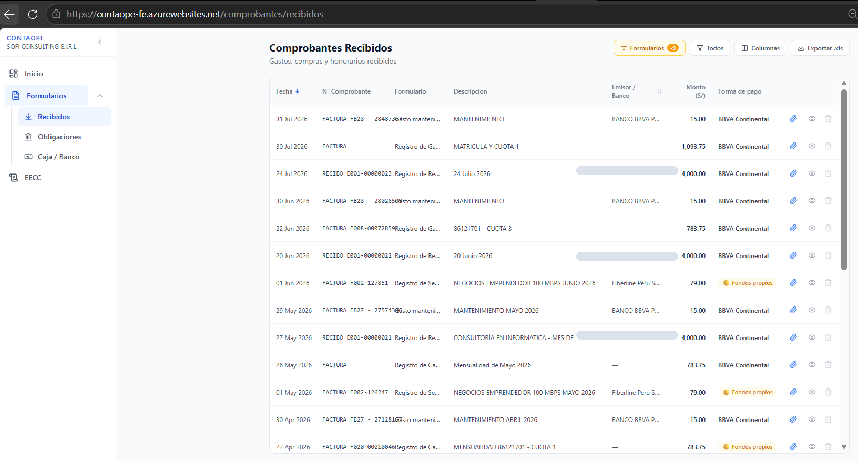The width and height of the screenshot is (858, 461).
Task: View eye icon for MATRICULA Y CUOTA 1
Action: (812, 146)
